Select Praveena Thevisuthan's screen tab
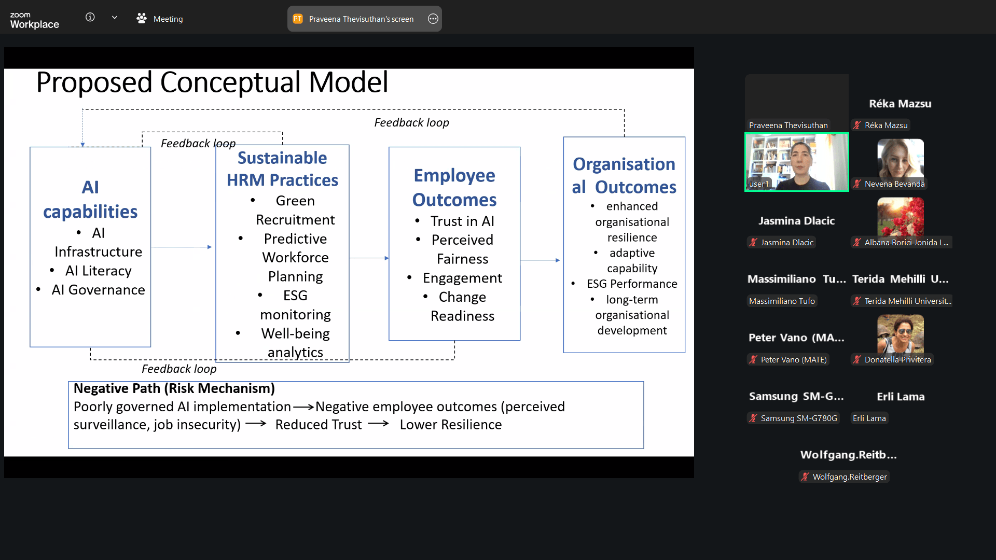The height and width of the screenshot is (560, 996). click(361, 19)
